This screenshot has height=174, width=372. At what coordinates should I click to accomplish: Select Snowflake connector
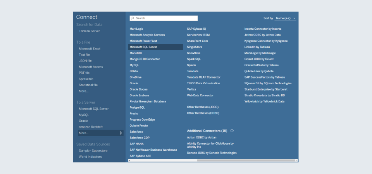pos(194,53)
